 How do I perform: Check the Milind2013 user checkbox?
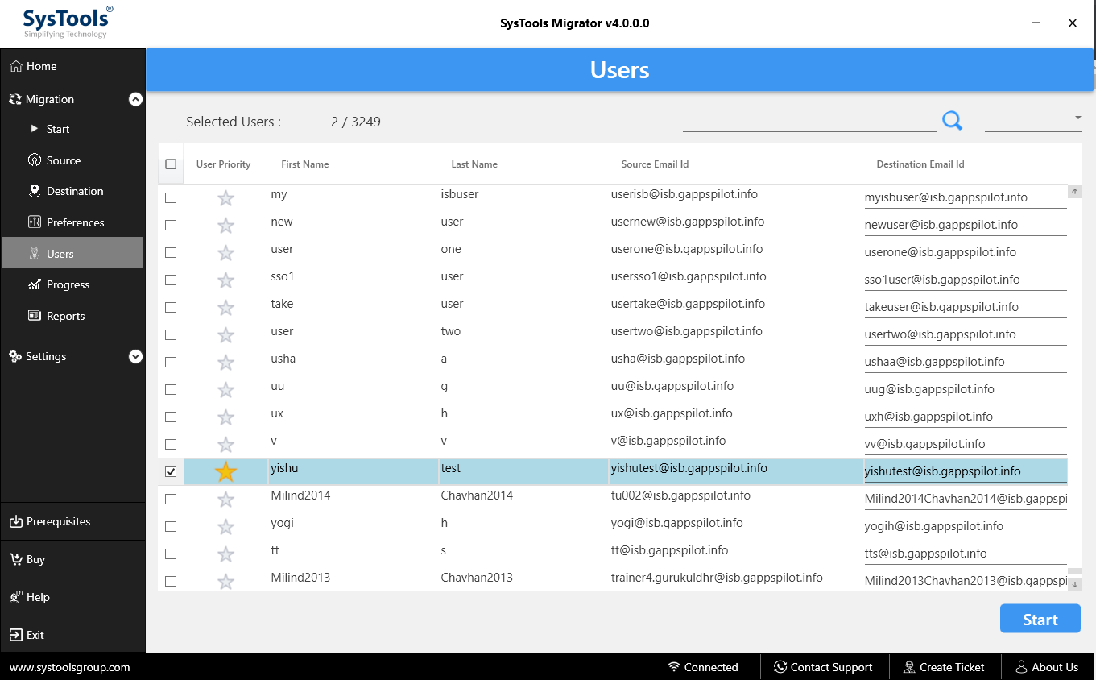tap(171, 582)
